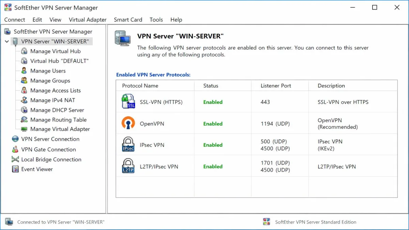The width and height of the screenshot is (409, 230).
Task: Select the IPsec VPN protocol name text
Action: [152, 145]
